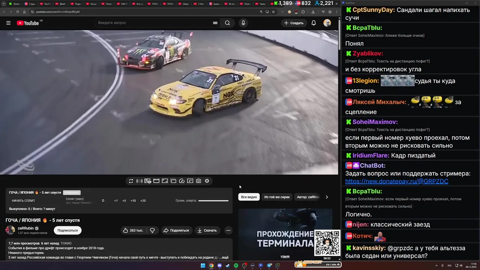Add +10 minutes to the split
The width and height of the screenshot is (480, 270).
pyautogui.click(x=133, y=201)
